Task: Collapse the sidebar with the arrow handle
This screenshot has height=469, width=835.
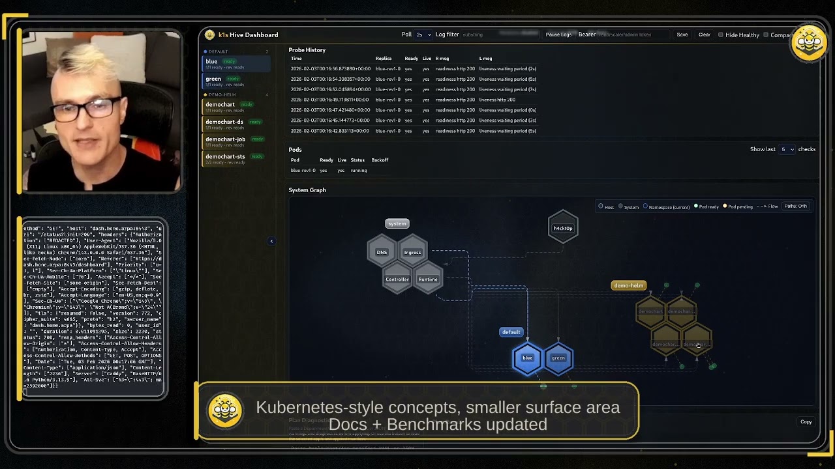Action: (272, 241)
